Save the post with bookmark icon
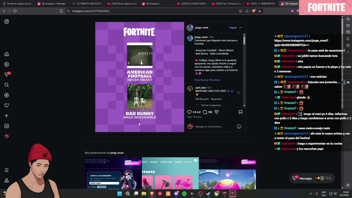The height and width of the screenshot is (198, 352). pos(240,112)
